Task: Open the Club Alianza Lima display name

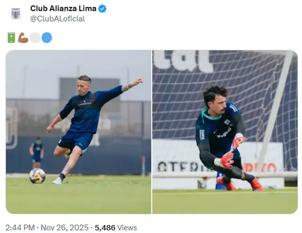Action: pos(63,8)
